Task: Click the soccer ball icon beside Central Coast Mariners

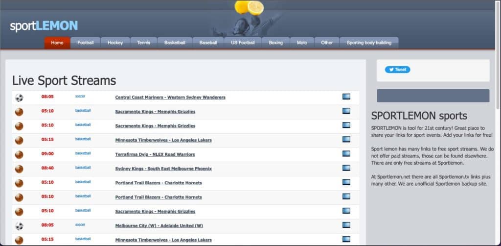Action: 19,98
